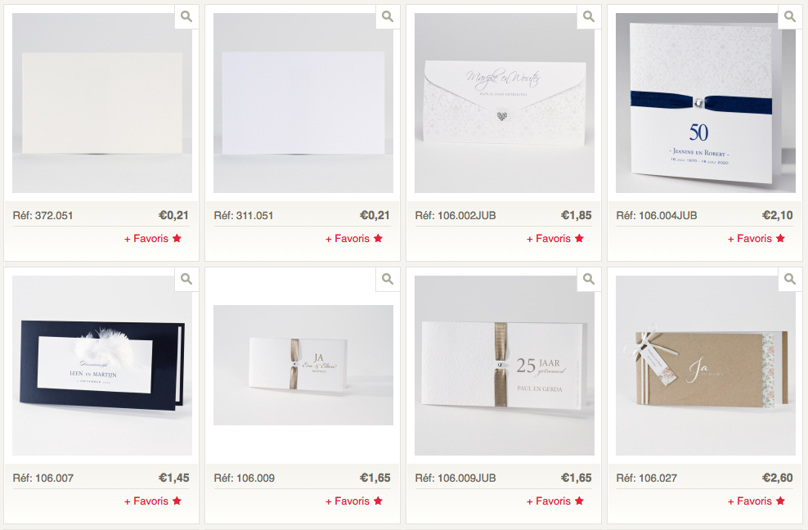Add Réf 106.009 to Favoris
Image resolution: width=808 pixels, height=530 pixels.
coord(353,501)
